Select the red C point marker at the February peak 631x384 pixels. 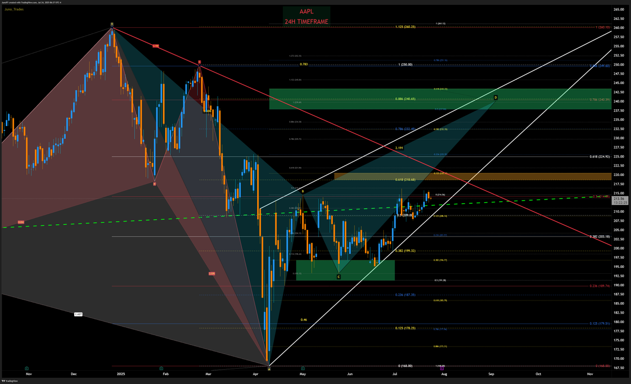click(x=199, y=62)
